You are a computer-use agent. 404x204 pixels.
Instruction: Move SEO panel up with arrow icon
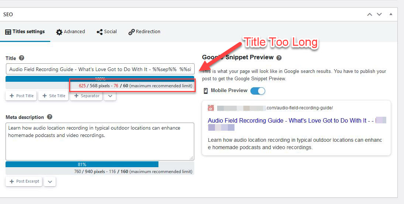pyautogui.click(x=369, y=14)
